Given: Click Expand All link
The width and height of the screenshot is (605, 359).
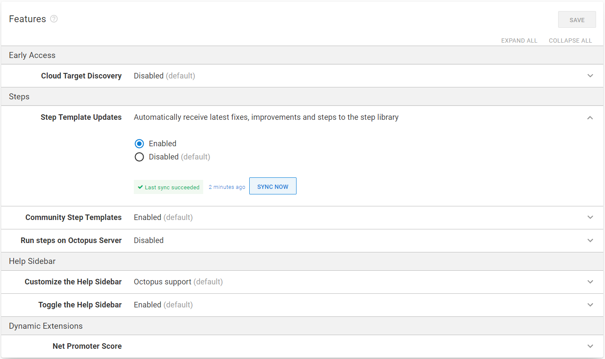Looking at the screenshot, I should coord(519,41).
